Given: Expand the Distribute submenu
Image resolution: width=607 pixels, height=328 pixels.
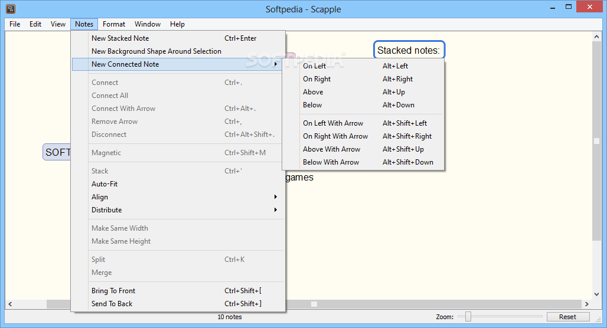Looking at the screenshot, I should pyautogui.click(x=178, y=210).
